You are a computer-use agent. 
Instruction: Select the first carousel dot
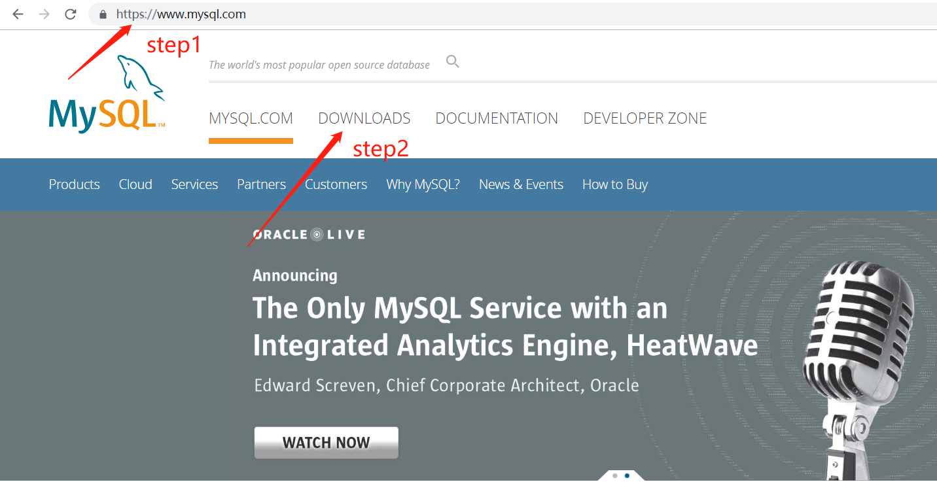[615, 476]
